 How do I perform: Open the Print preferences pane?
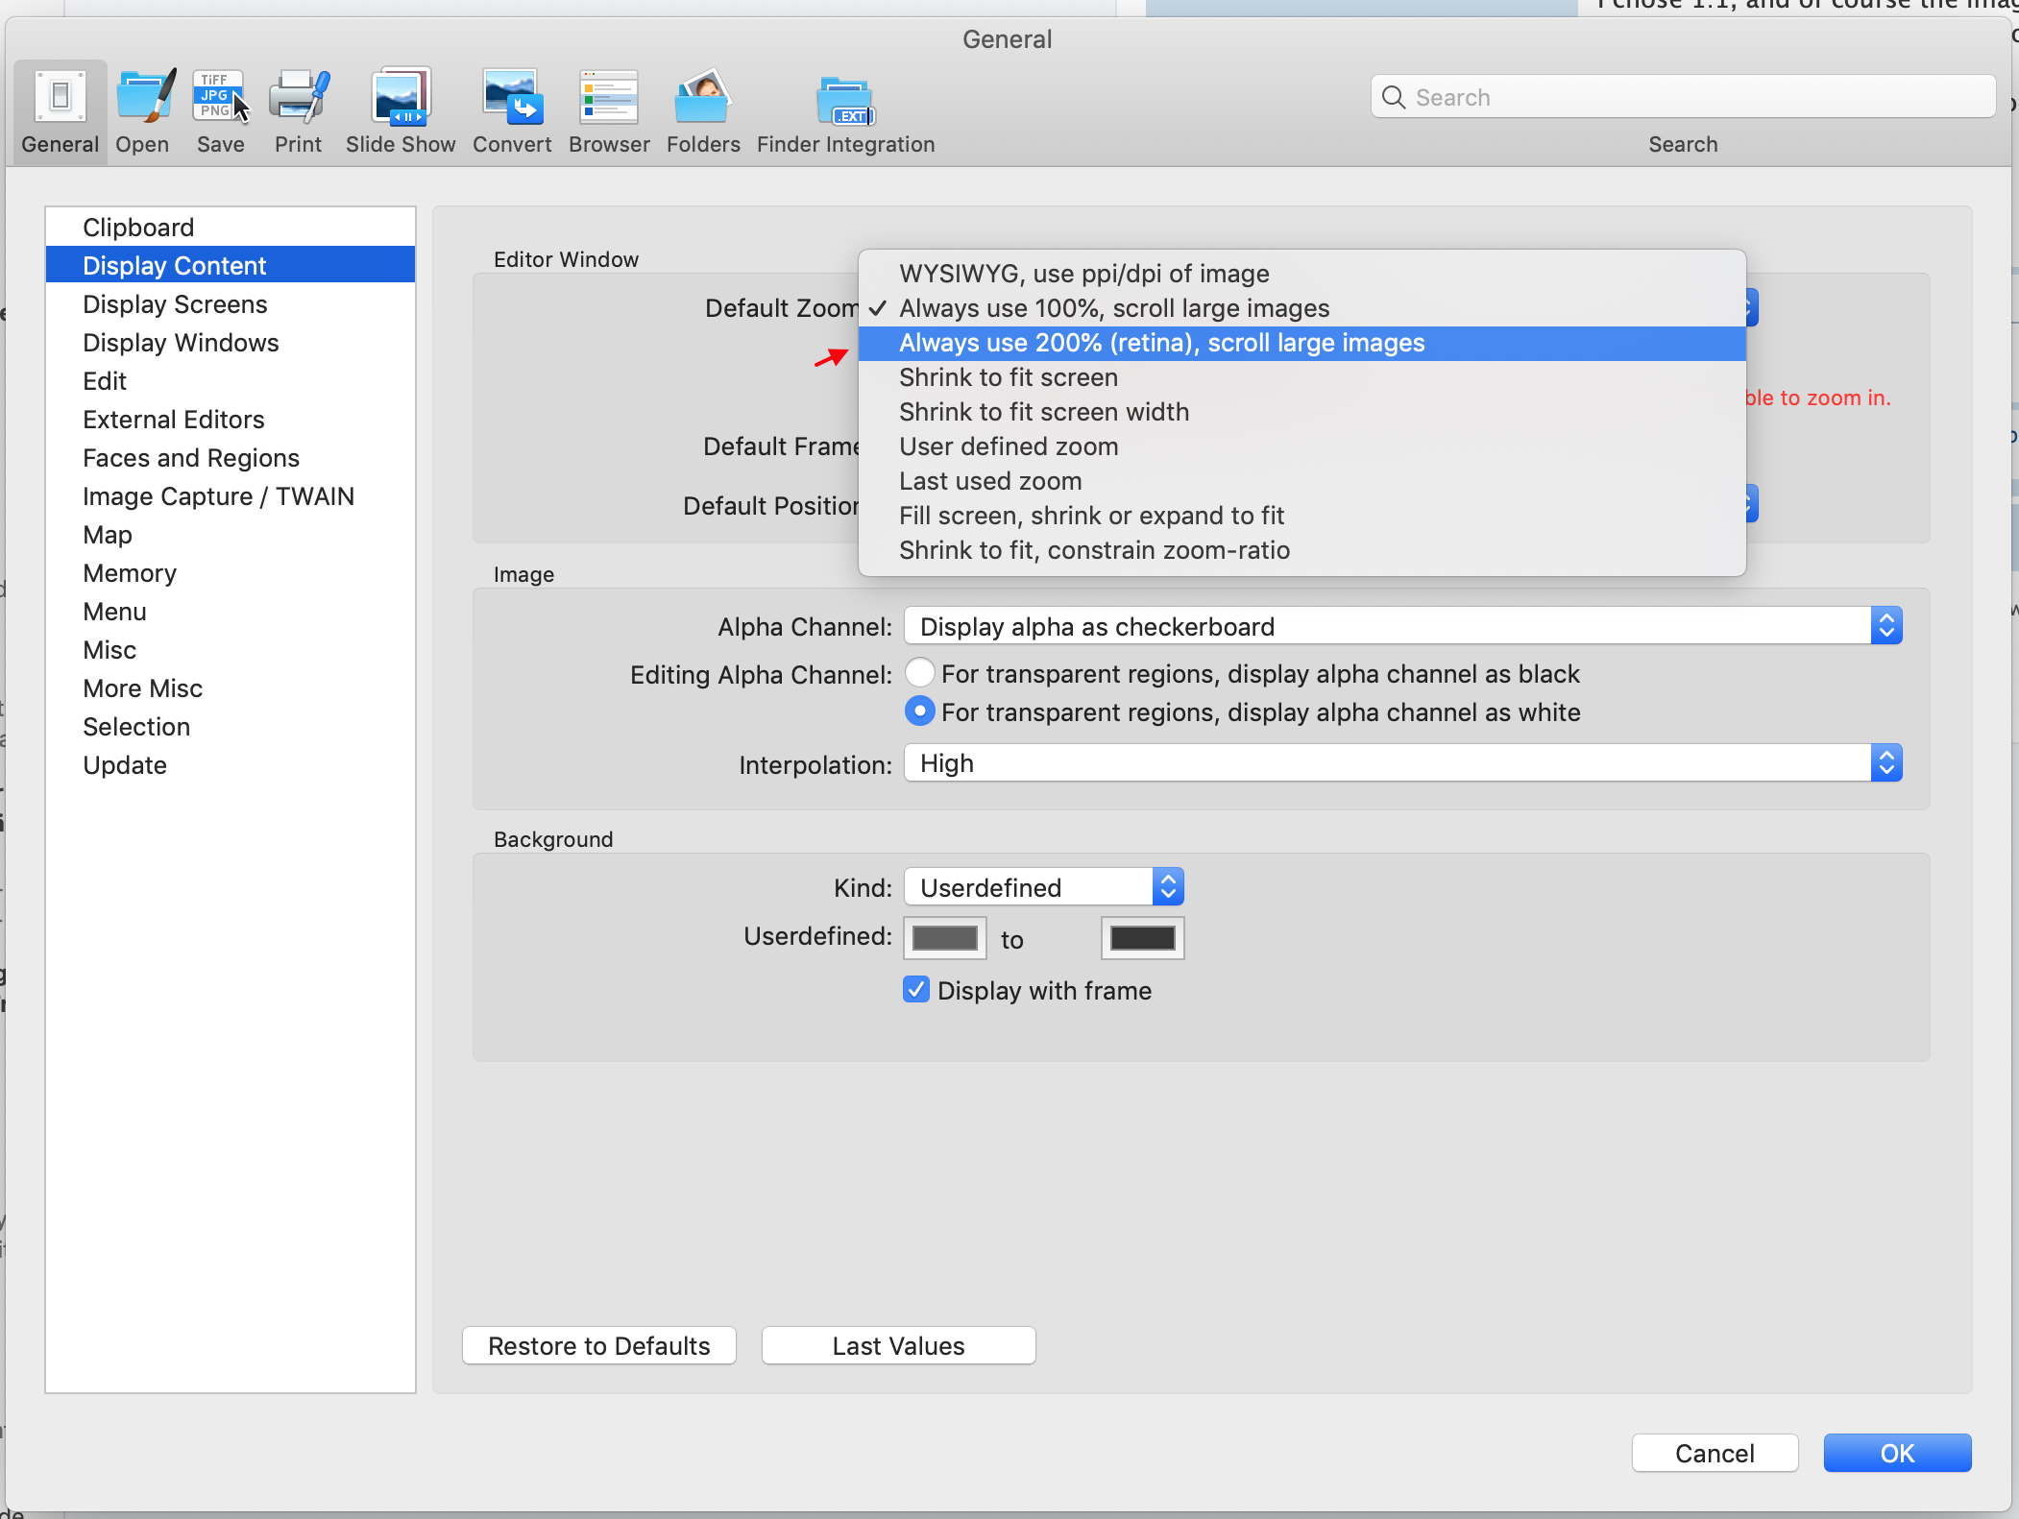point(298,112)
